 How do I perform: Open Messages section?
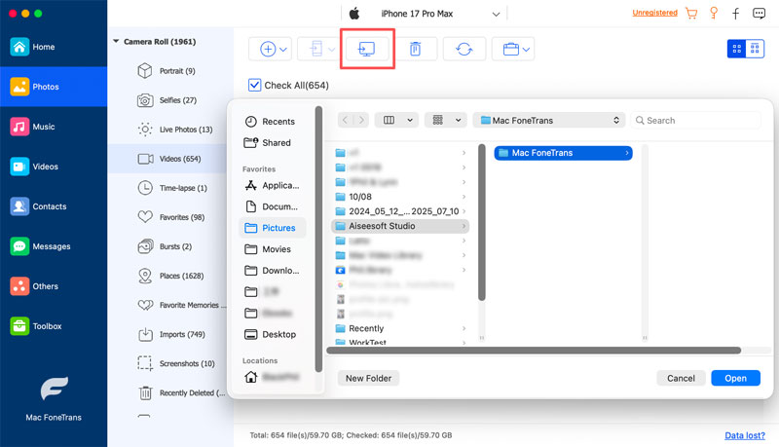click(x=54, y=246)
